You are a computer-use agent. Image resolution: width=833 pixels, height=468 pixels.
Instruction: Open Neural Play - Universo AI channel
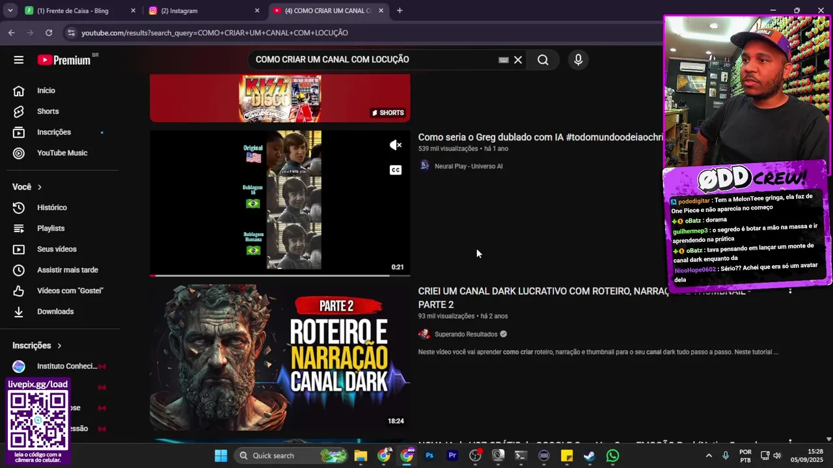(469, 166)
